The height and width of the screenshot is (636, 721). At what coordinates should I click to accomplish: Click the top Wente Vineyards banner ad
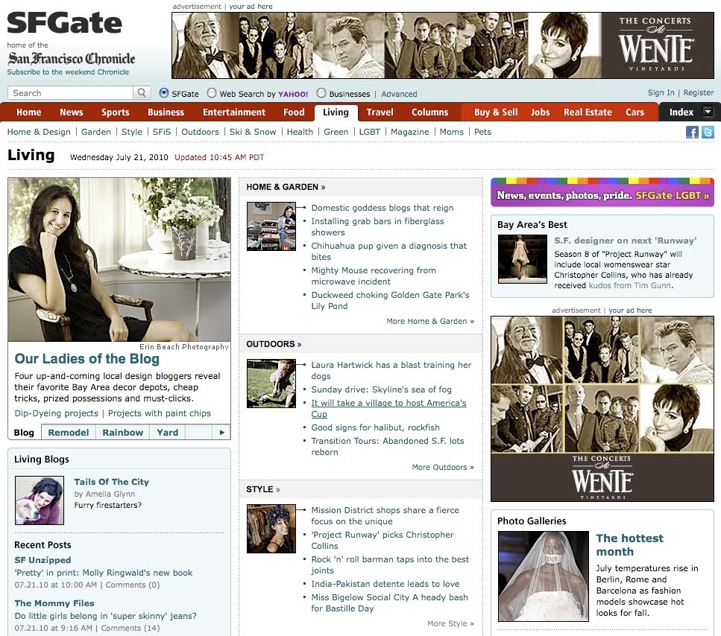(x=443, y=45)
